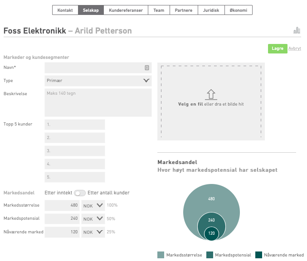This screenshot has width=307, height=261.
Task: Focus the Navn input field
Action: pos(98,68)
